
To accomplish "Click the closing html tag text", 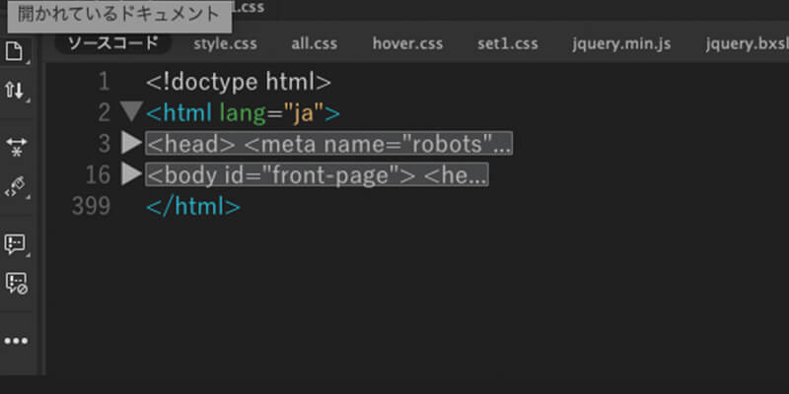I will (x=192, y=207).
